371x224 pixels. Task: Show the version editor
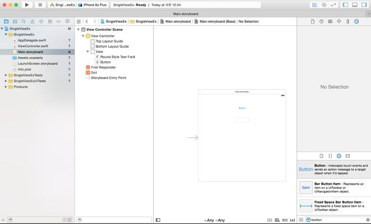pos(333,5)
